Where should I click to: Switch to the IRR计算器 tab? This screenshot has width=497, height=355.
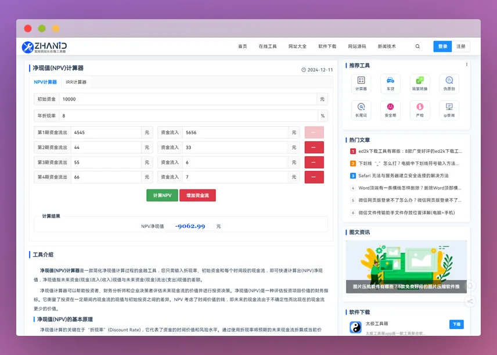(75, 82)
